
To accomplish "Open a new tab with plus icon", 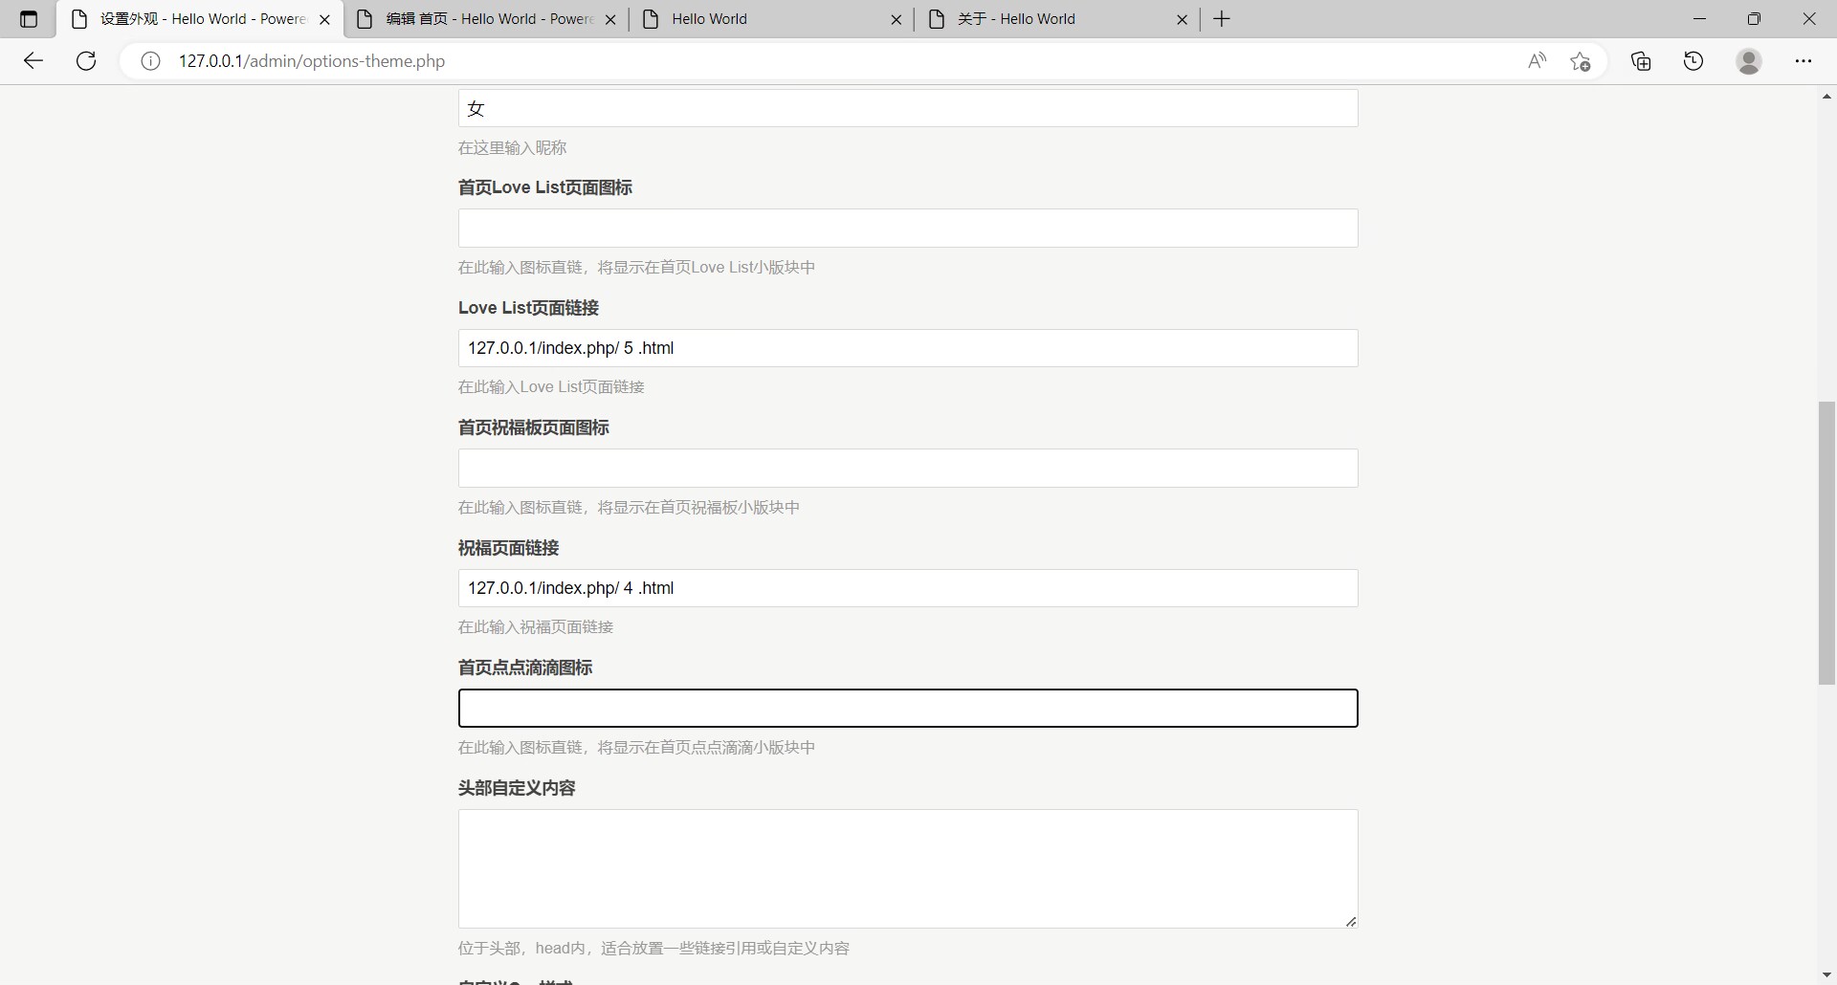I will pyautogui.click(x=1222, y=19).
